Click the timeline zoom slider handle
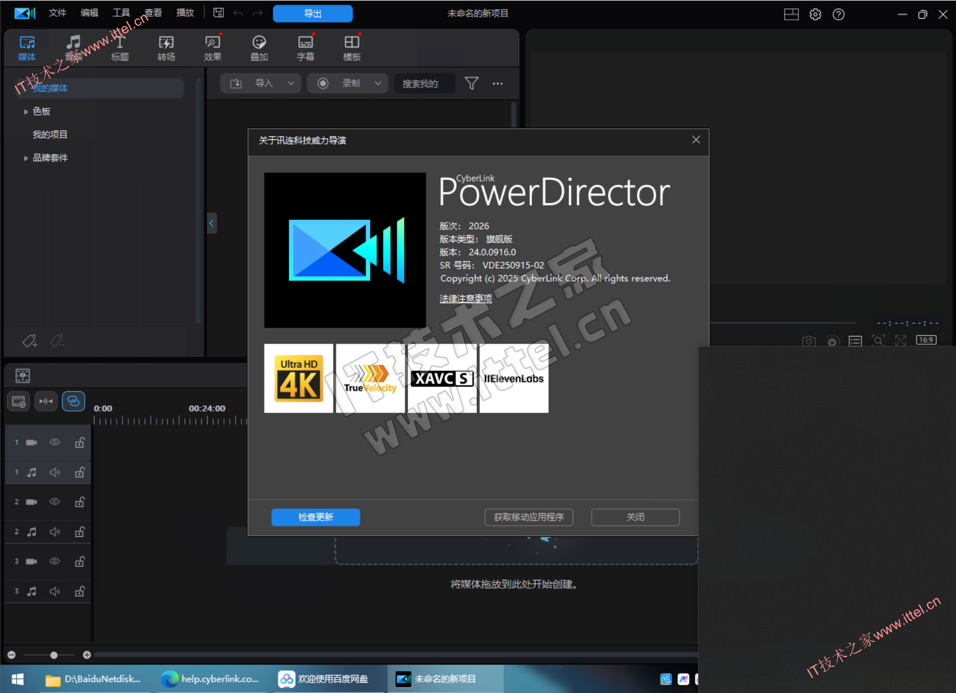 click(x=54, y=655)
